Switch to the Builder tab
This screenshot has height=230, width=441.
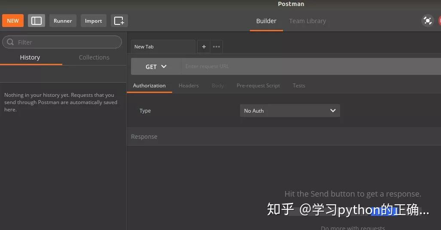(266, 21)
